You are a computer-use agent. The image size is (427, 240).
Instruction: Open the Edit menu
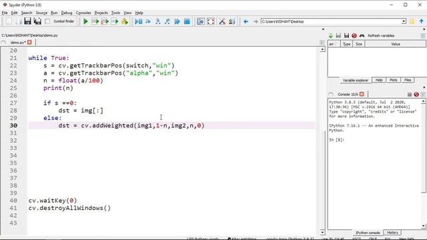pos(14,13)
